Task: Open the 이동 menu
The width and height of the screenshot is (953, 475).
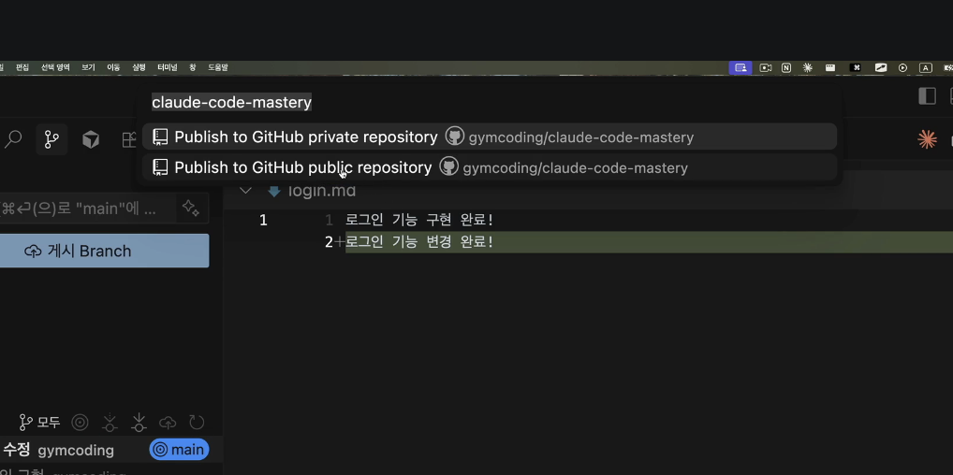Action: [113, 68]
